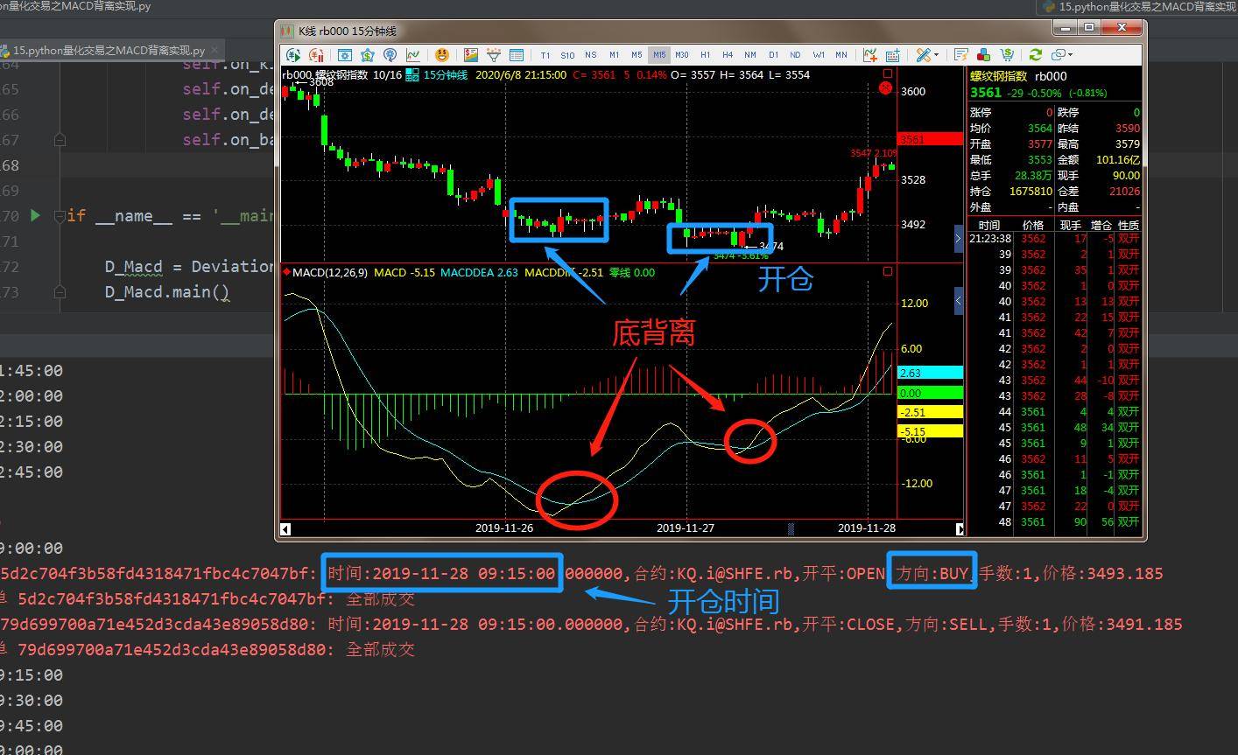
Task: Collapse the right quote panel arrow
Action: click(958, 238)
